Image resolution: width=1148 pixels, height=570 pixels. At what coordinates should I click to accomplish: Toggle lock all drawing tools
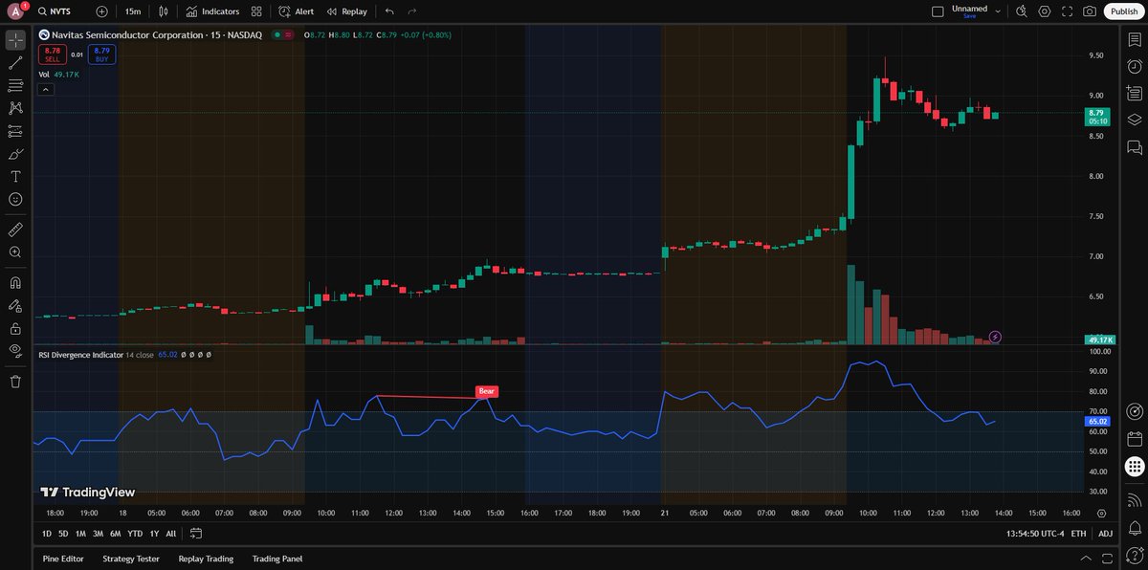tap(15, 328)
